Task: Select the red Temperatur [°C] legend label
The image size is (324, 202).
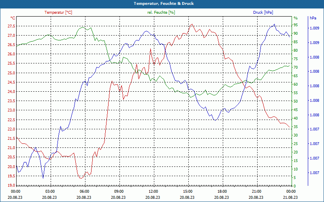Action: pyautogui.click(x=58, y=13)
